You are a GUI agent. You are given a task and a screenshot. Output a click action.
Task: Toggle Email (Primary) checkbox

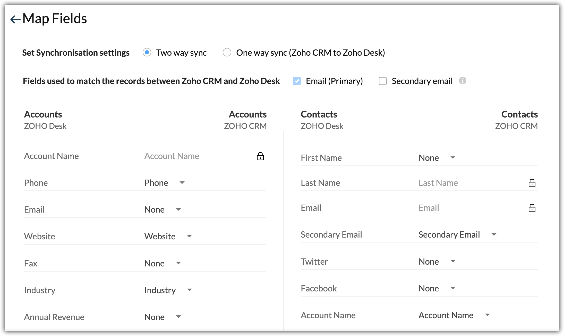(x=297, y=81)
